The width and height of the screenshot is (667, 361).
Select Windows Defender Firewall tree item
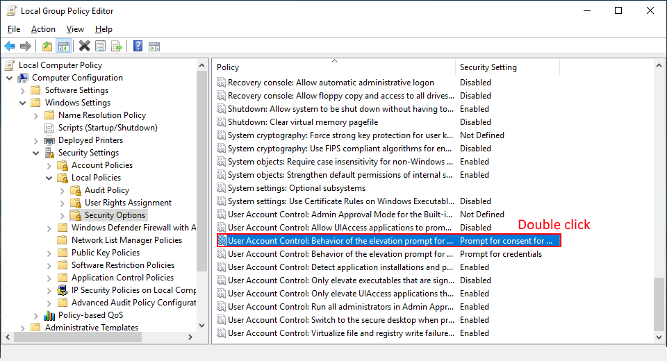tap(133, 228)
